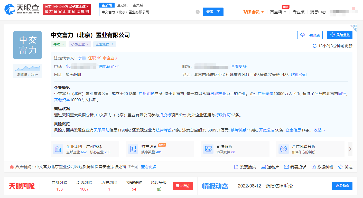Click the 风险监控 button
Screen dimensions: 363x198
[x=340, y=35]
